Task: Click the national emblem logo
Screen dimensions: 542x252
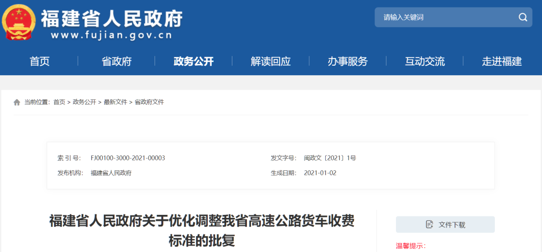Action: click(19, 23)
